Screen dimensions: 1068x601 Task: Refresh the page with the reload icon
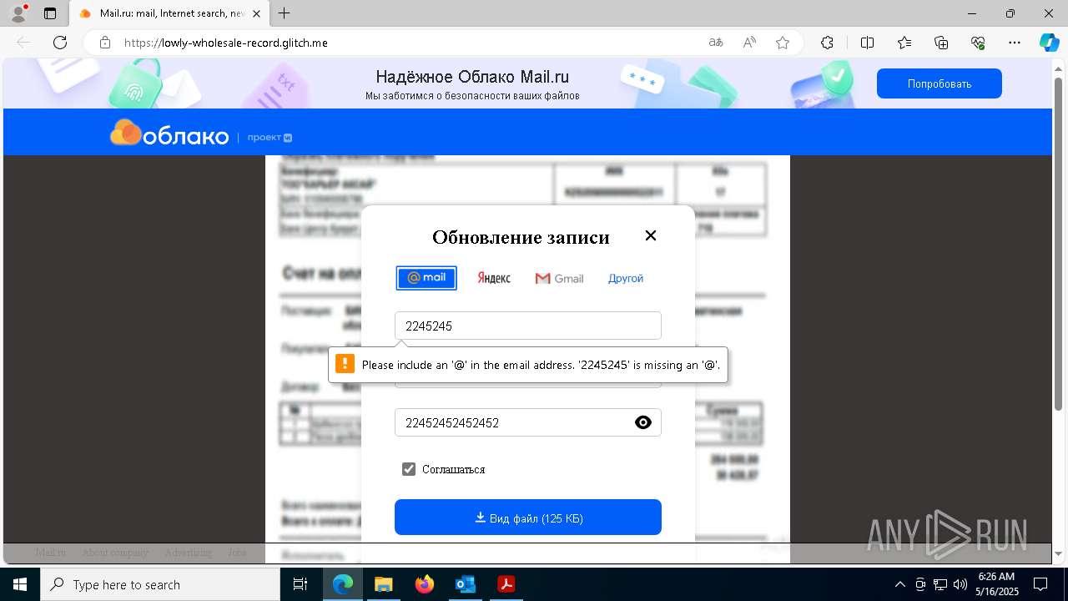pos(60,43)
